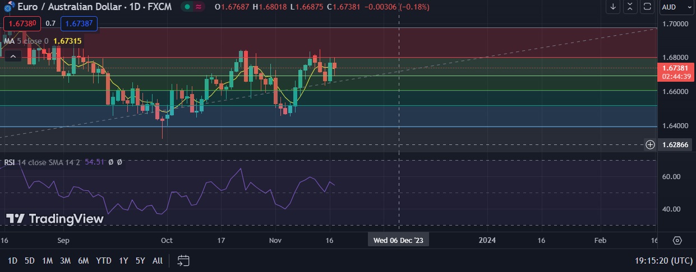Click the red sell price 1.67380 button
The width and height of the screenshot is (696, 272).
(x=22, y=24)
